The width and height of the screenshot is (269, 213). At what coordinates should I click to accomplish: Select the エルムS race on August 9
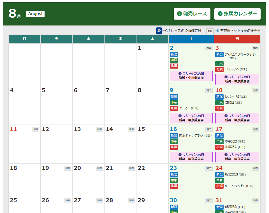(189, 108)
